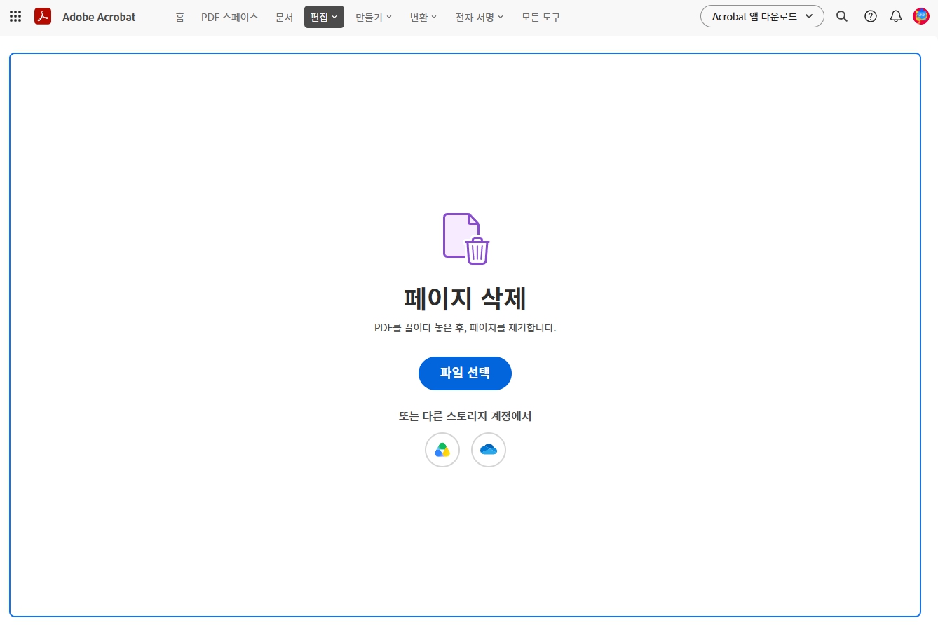Open the help question mark icon
This screenshot has width=938, height=625.
tap(871, 16)
